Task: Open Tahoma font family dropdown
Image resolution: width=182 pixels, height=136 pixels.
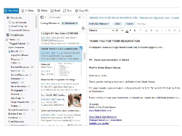Action: click(101, 30)
